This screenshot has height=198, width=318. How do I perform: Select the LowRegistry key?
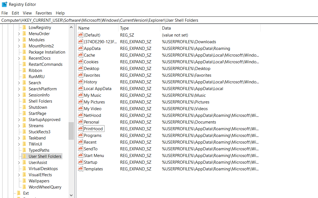coord(40,27)
